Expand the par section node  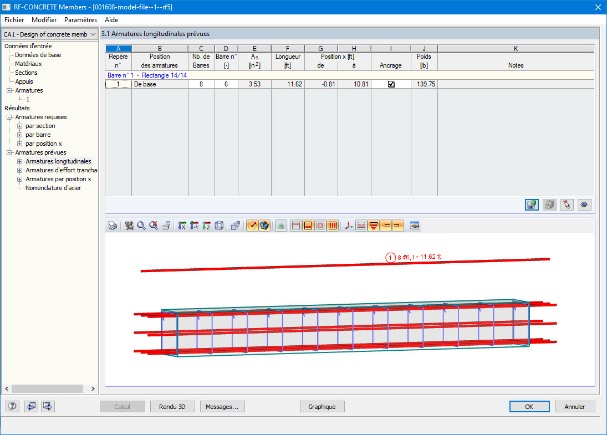pyautogui.click(x=20, y=126)
